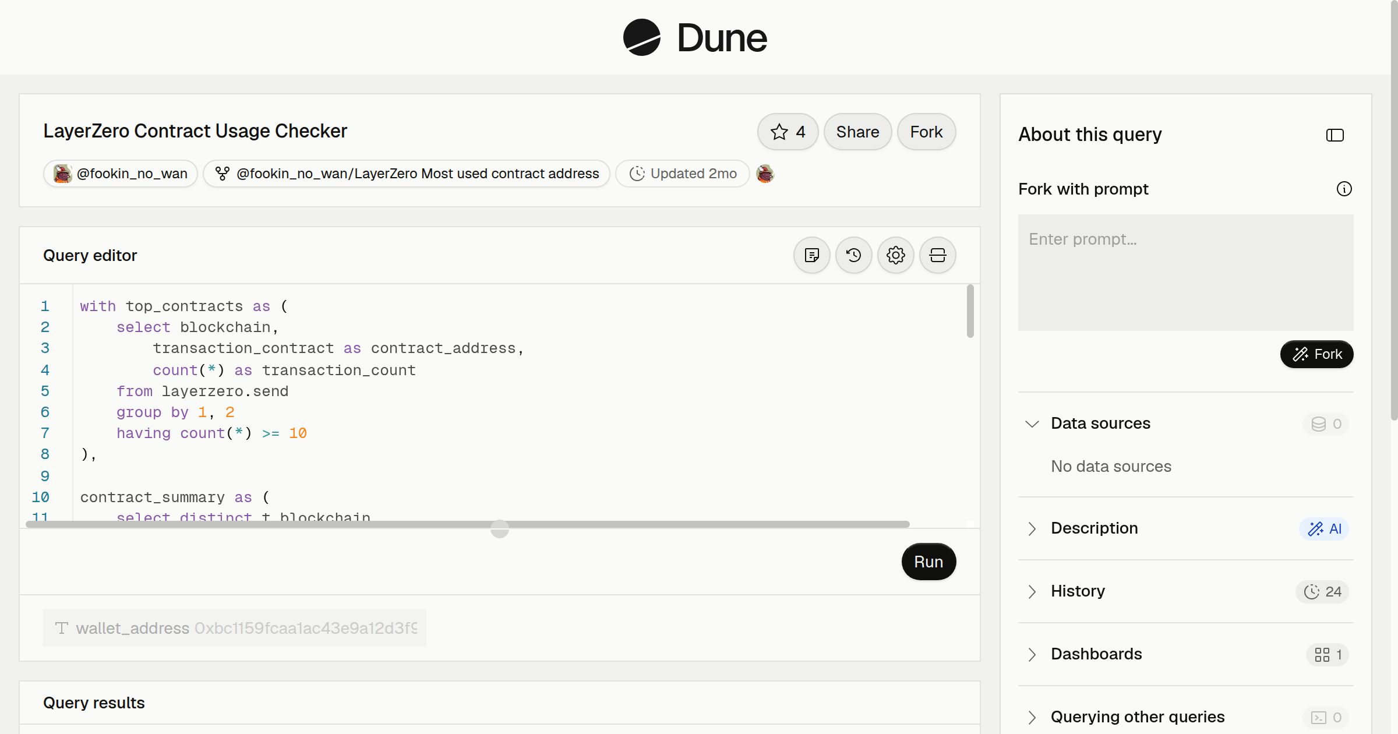The height and width of the screenshot is (734, 1398).
Task: Expand the Querying other queries section
Action: 1032,717
